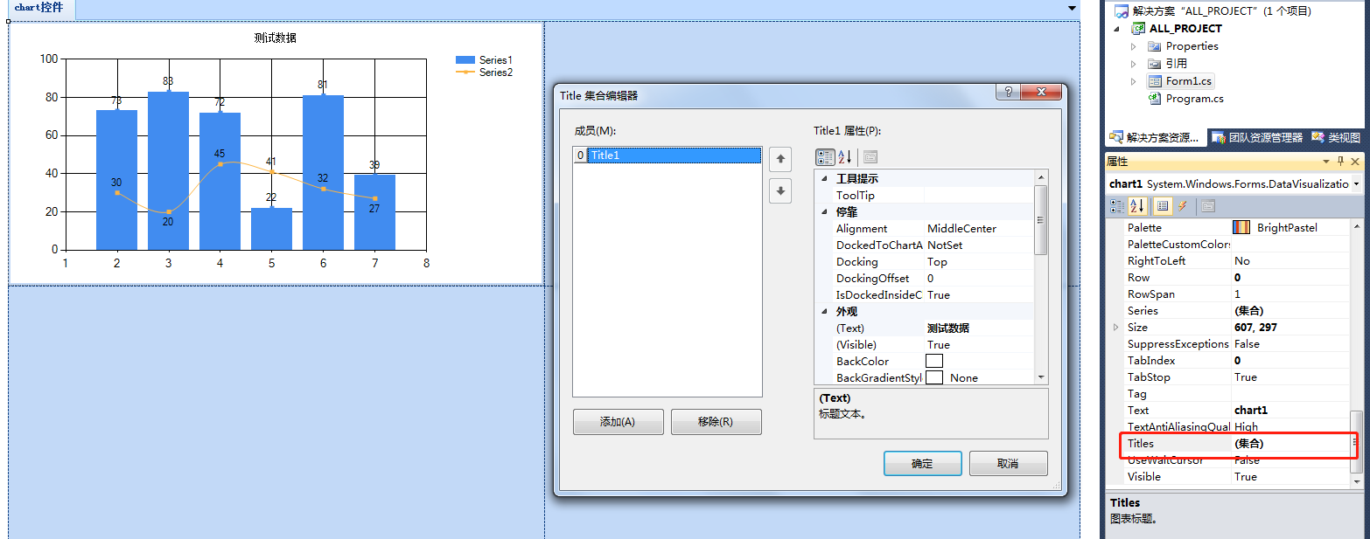Pin the Properties panel with auto-hide icon
This screenshot has width=1370, height=539.
coord(1339,162)
